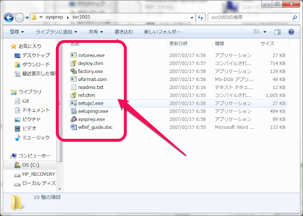Image resolution: width=303 pixels, height=216 pixels.
Task: Select ビデオ library
Action: pyautogui.click(x=29, y=128)
